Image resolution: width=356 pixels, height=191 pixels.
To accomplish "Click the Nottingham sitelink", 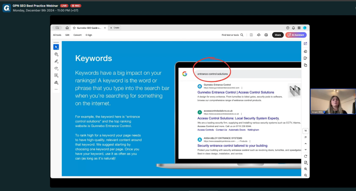I will [x=253, y=130].
